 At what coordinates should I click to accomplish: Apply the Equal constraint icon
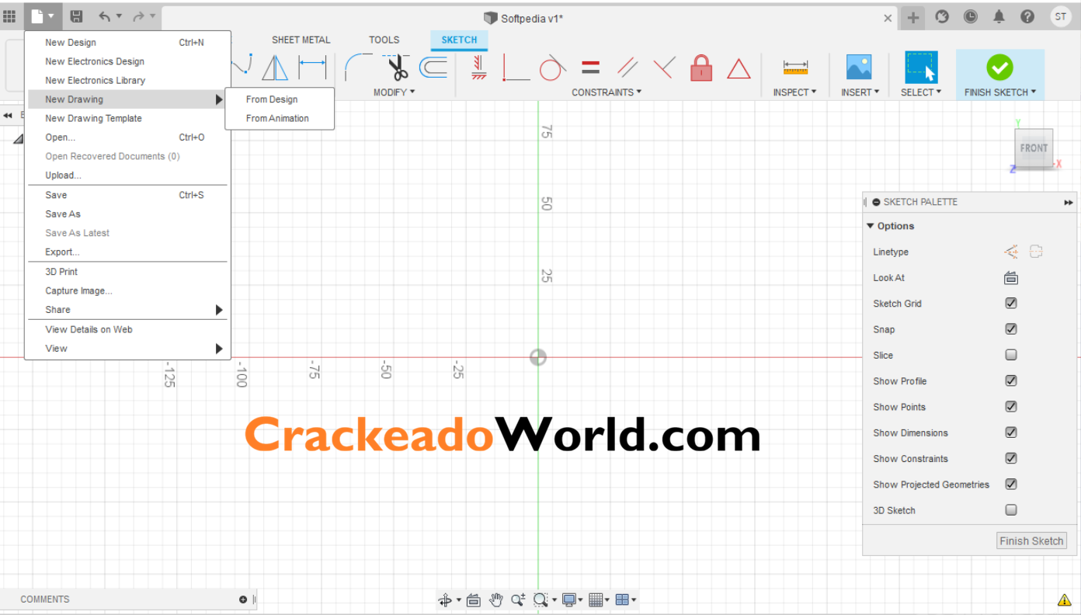click(590, 68)
